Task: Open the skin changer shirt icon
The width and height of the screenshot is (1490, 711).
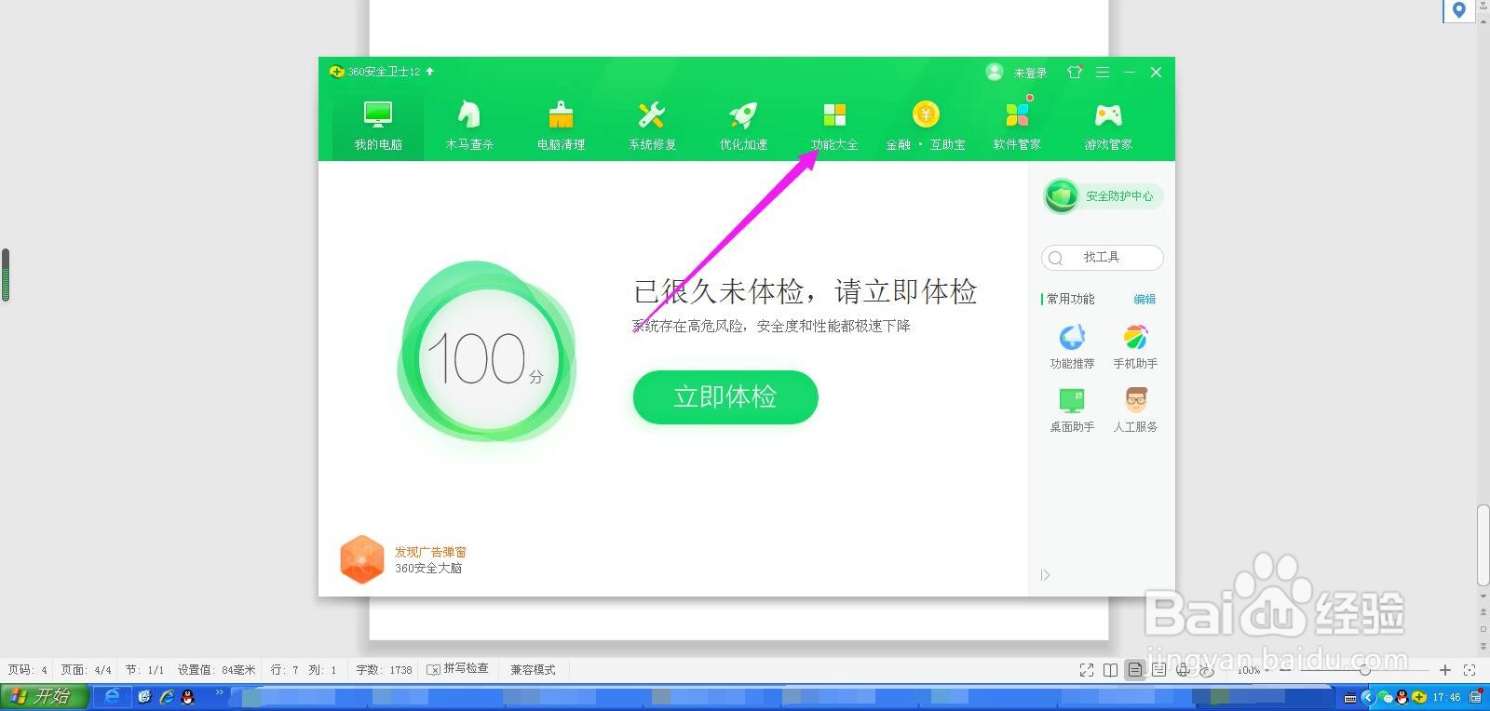Action: 1075,72
